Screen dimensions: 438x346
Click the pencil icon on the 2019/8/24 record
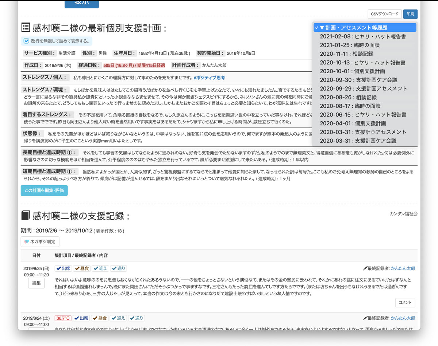pyautogui.click(x=365, y=318)
